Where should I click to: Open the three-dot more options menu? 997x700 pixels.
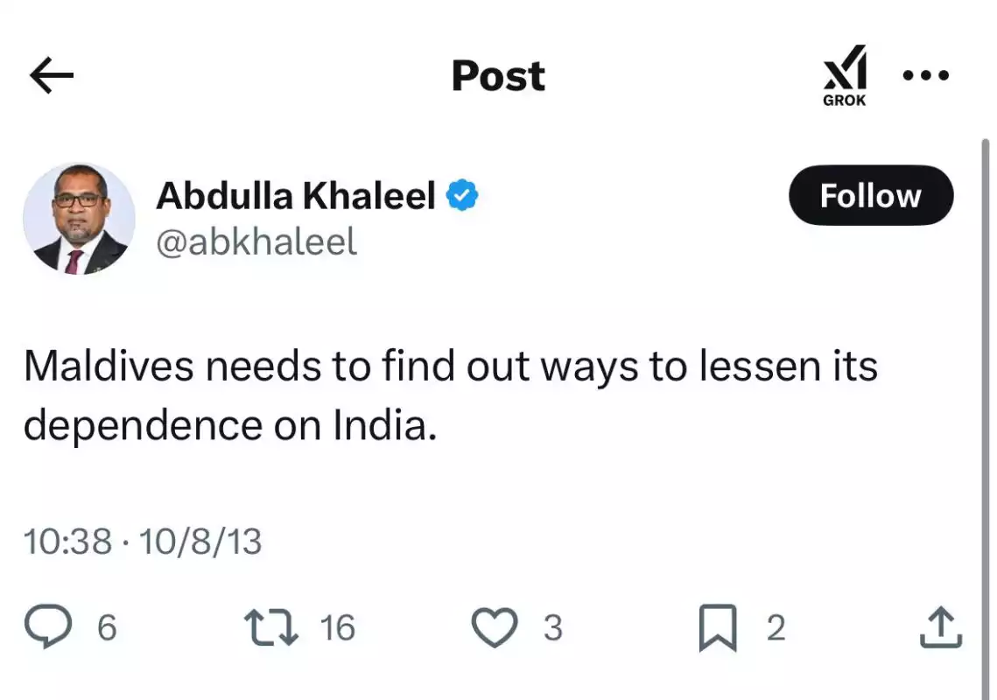(x=926, y=75)
